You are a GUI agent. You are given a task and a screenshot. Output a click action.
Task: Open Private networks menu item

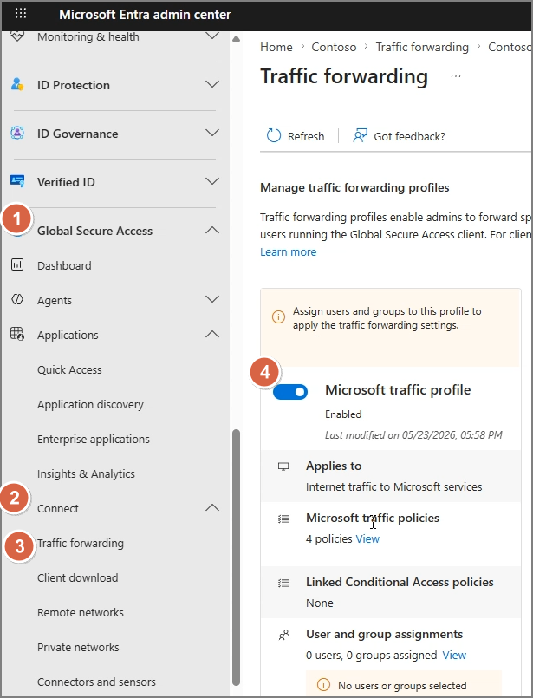click(78, 647)
